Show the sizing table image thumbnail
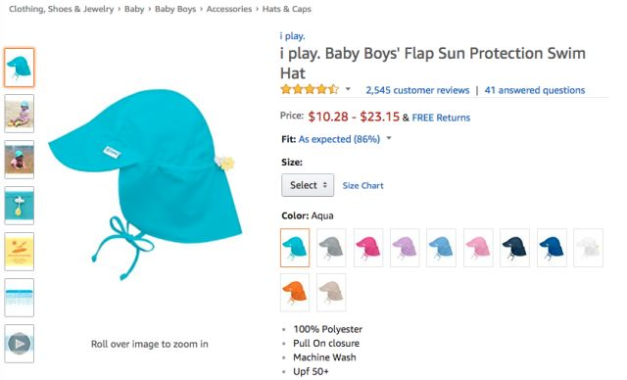The width and height of the screenshot is (627, 380). click(x=20, y=298)
